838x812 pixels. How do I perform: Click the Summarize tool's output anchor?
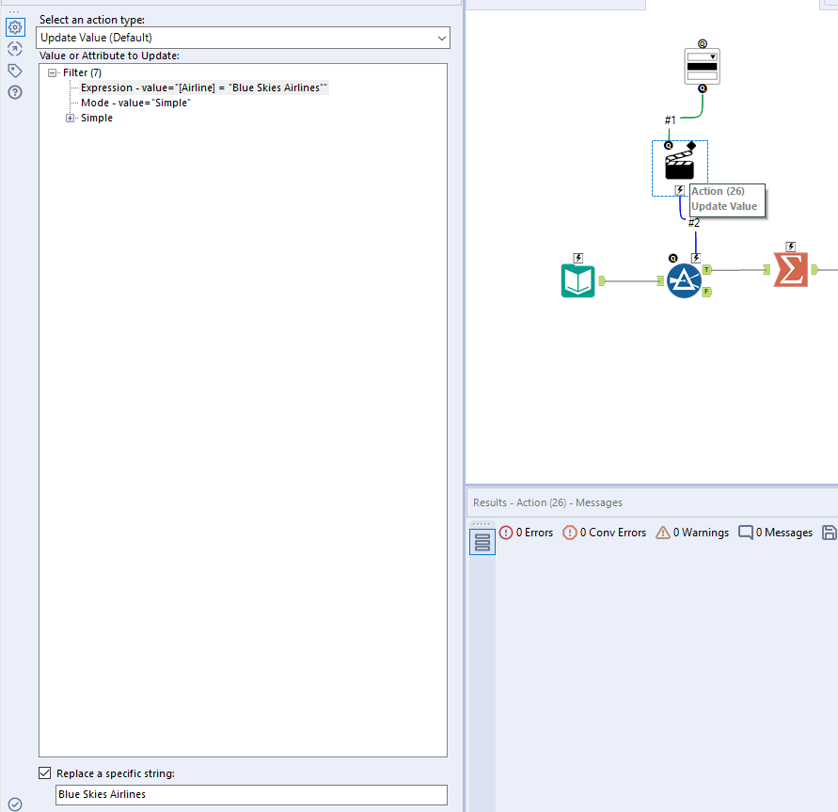click(814, 269)
